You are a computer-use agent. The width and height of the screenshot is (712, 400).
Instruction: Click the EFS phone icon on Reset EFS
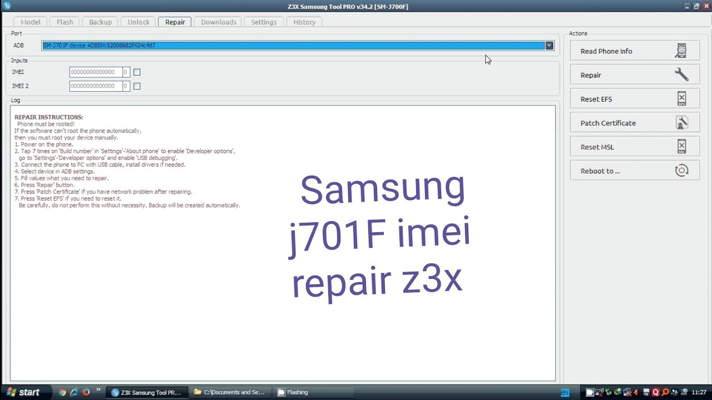(681, 99)
